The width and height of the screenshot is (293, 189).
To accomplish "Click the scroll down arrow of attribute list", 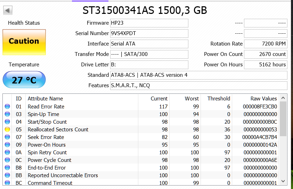I will click(283, 181).
